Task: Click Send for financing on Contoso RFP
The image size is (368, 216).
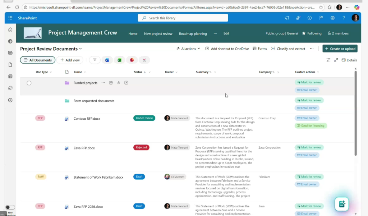Action: point(310,126)
